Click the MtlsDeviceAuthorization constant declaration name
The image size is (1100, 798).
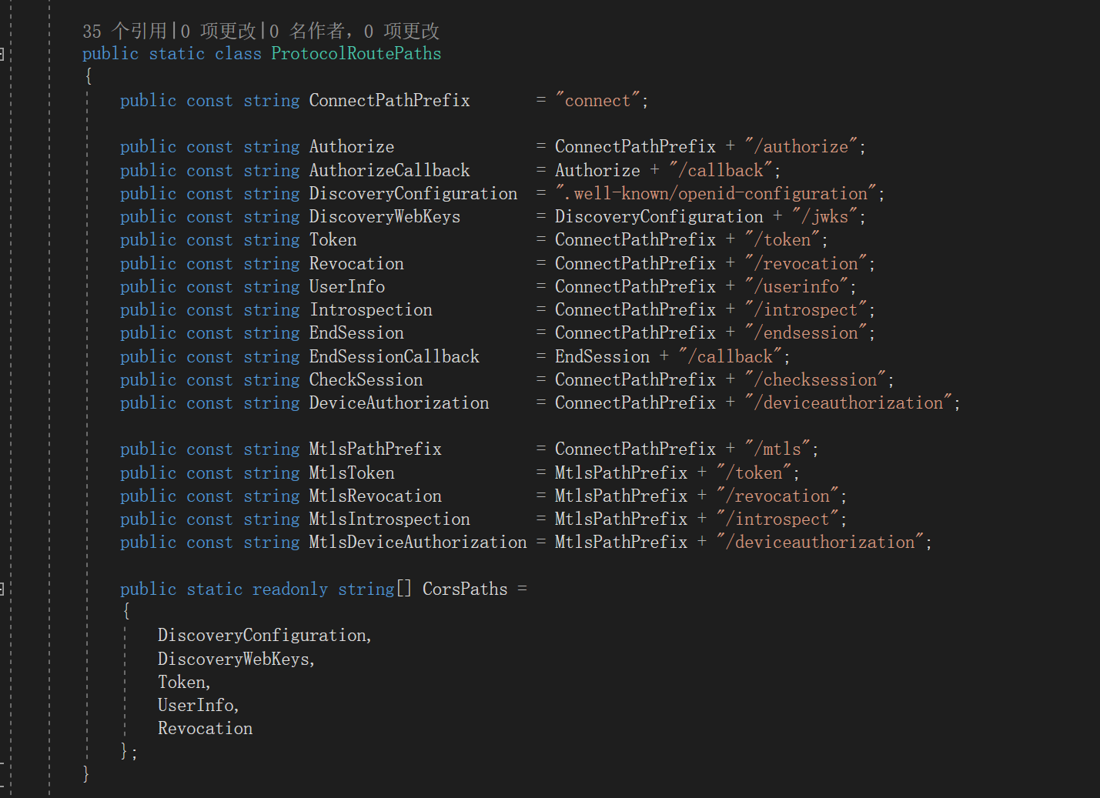pyautogui.click(x=418, y=543)
